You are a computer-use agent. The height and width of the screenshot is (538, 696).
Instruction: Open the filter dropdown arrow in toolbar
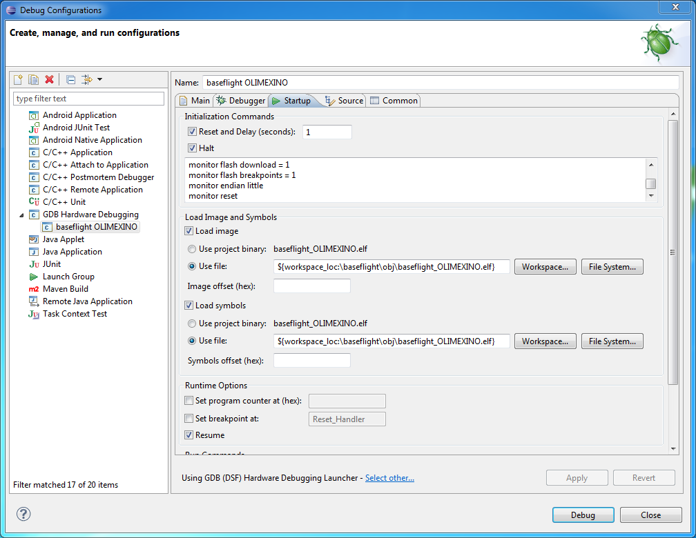[x=99, y=79]
